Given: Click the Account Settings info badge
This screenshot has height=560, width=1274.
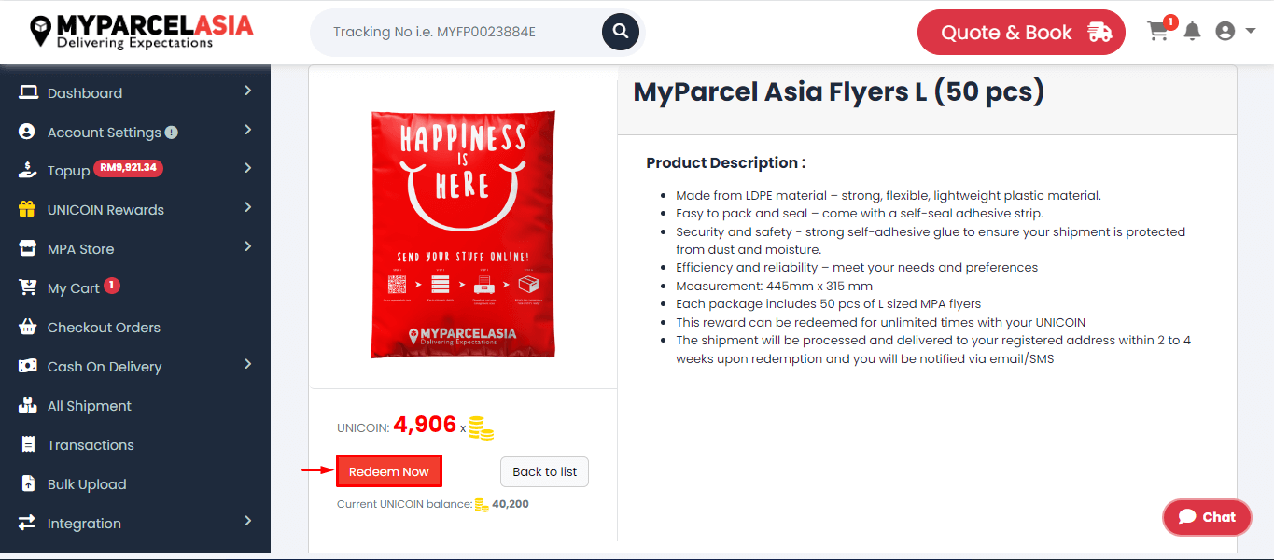Looking at the screenshot, I should tap(172, 133).
